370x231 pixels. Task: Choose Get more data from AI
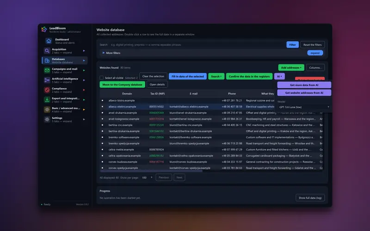(x=304, y=85)
